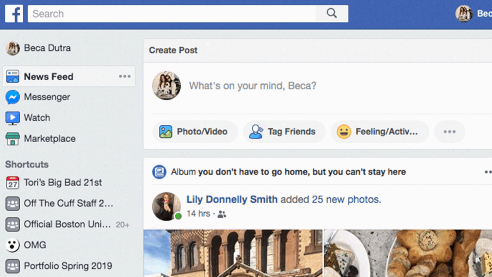492x277 pixels.
Task: Open profile avatar in top bar
Action: tap(464, 14)
